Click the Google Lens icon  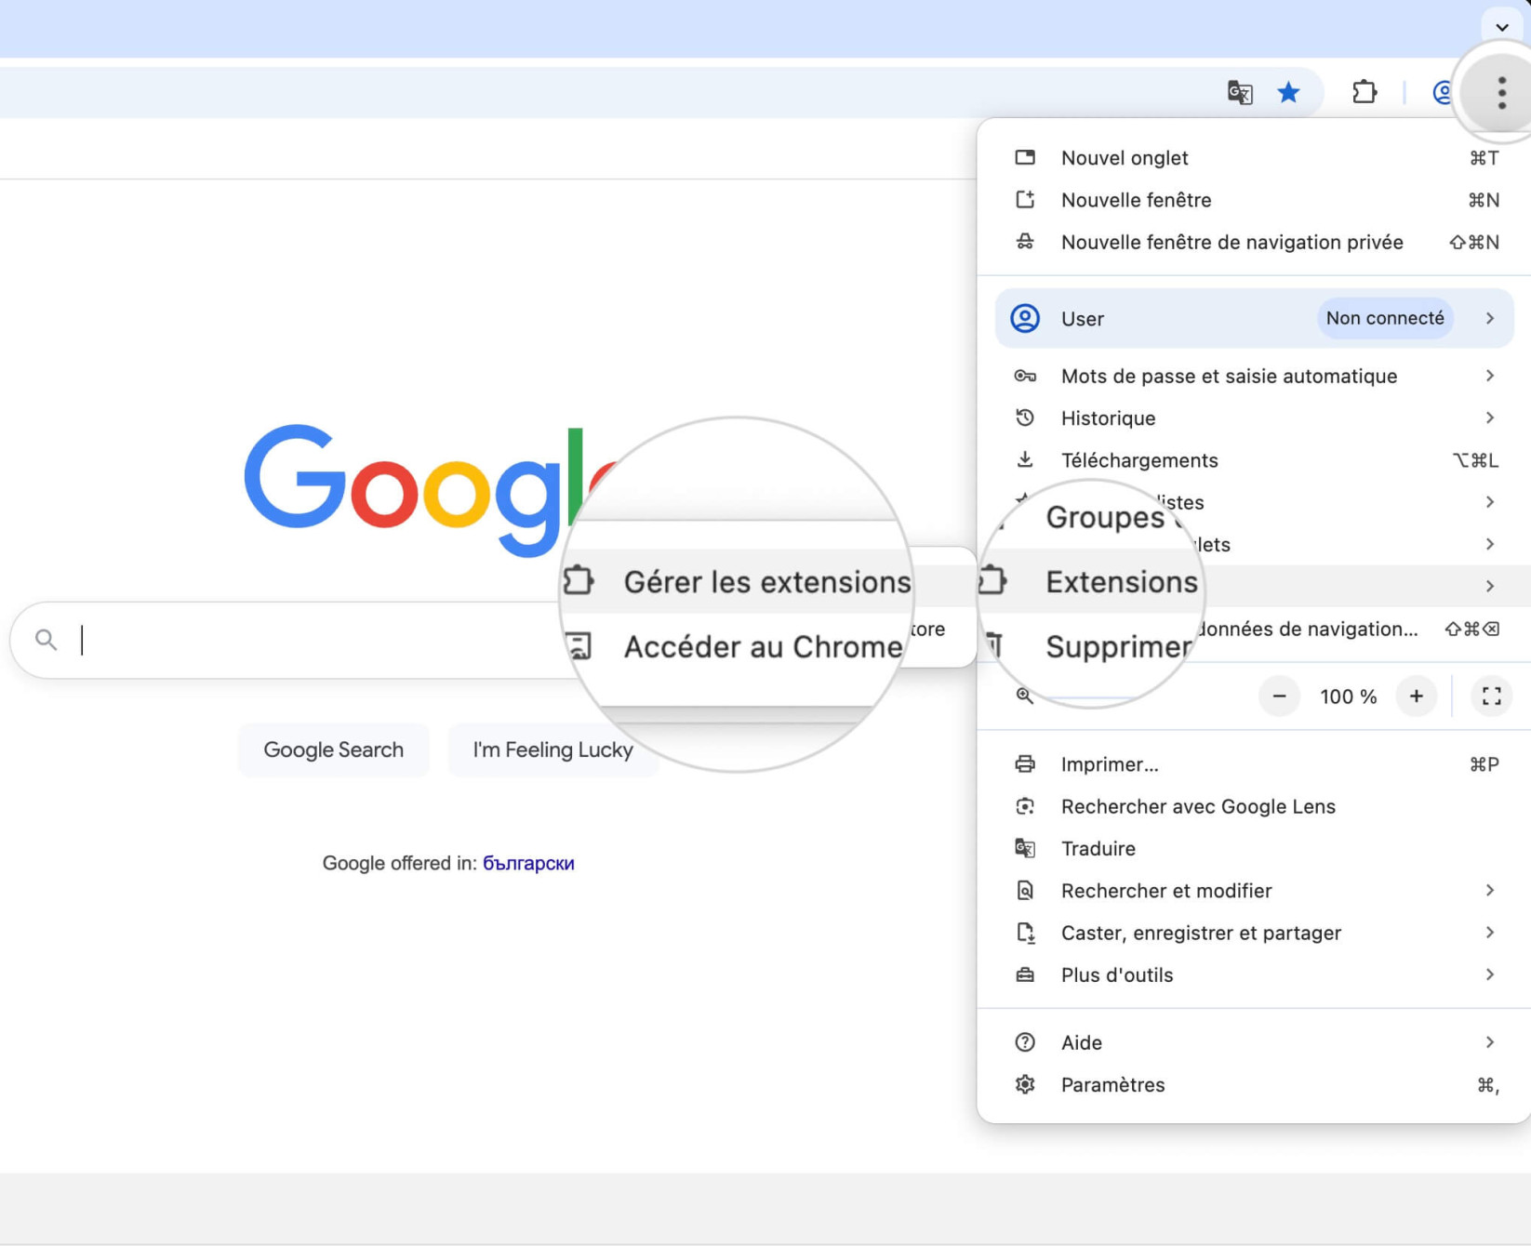click(1025, 806)
